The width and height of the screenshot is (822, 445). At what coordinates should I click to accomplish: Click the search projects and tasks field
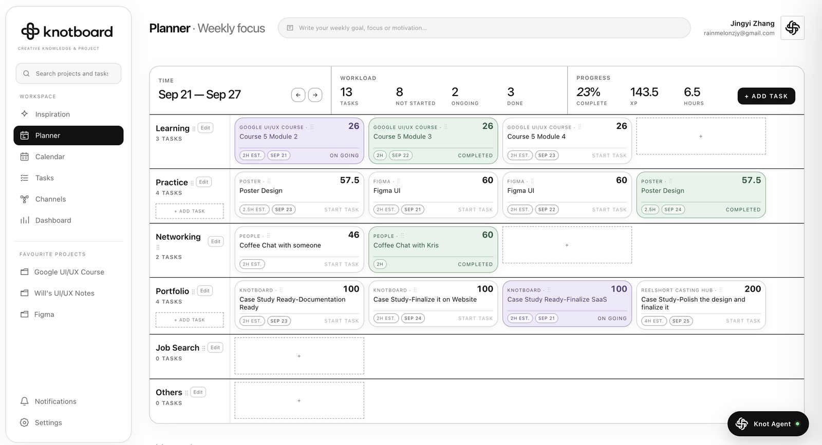(68, 73)
